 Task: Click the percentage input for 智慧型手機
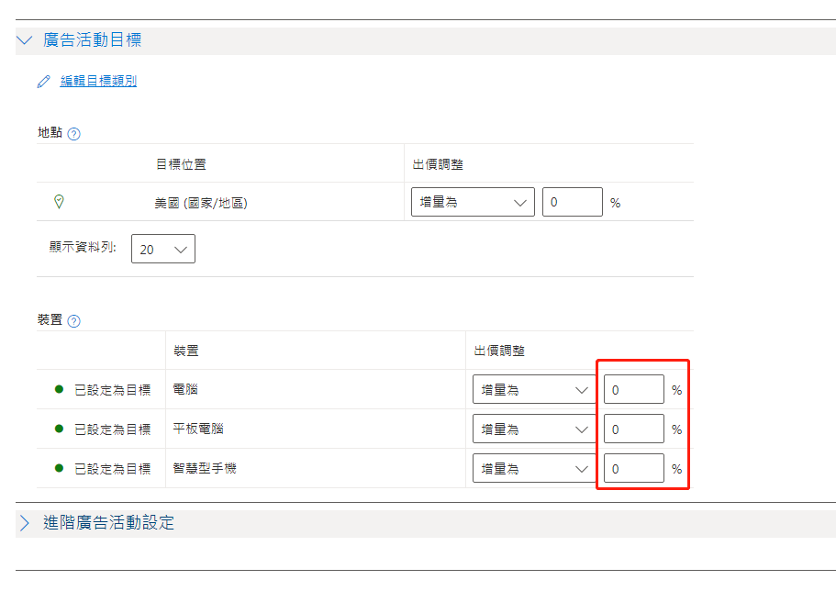pos(633,467)
